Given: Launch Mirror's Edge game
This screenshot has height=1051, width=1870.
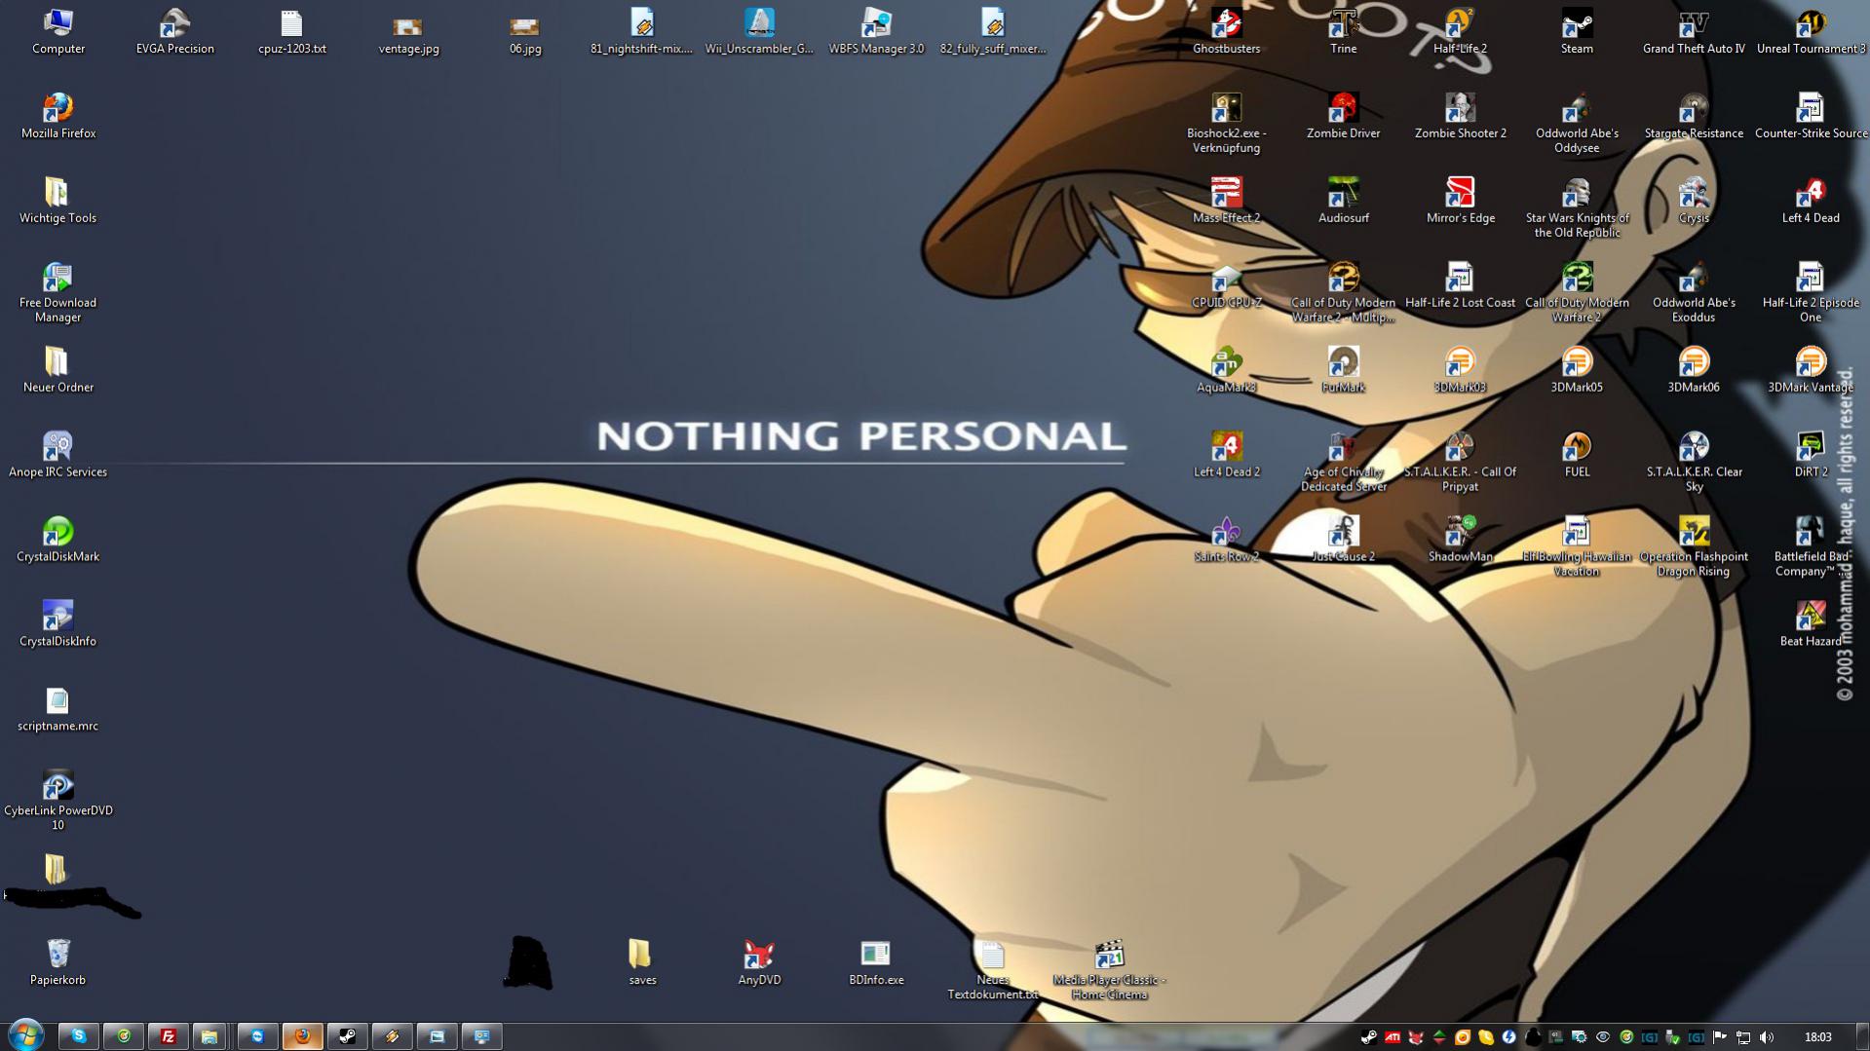Looking at the screenshot, I should (1460, 200).
